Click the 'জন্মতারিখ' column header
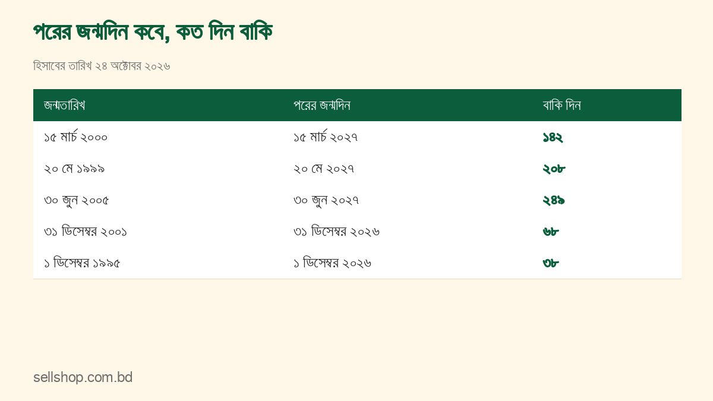The height and width of the screenshot is (401, 713). tap(65, 105)
